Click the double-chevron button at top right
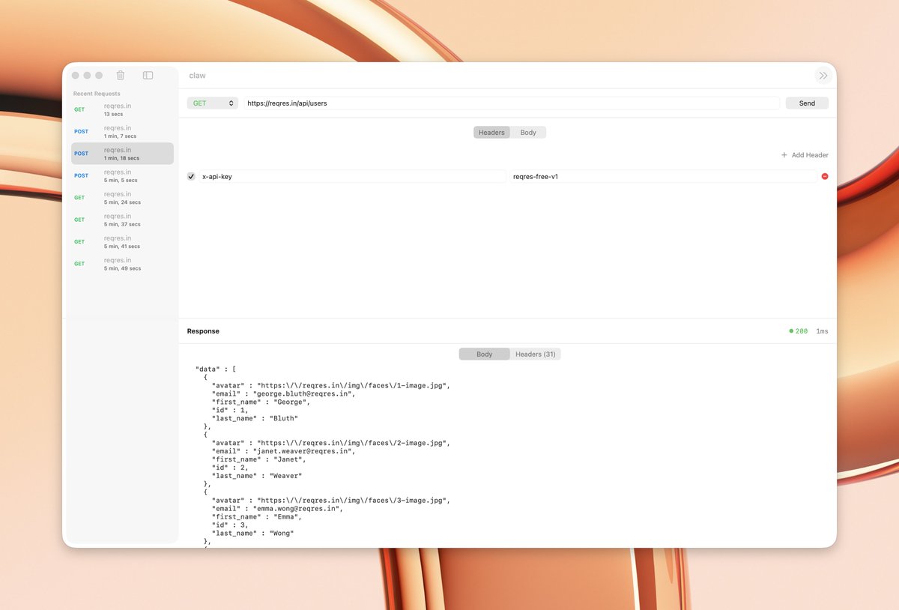Screen dimensions: 899x610 [823, 76]
